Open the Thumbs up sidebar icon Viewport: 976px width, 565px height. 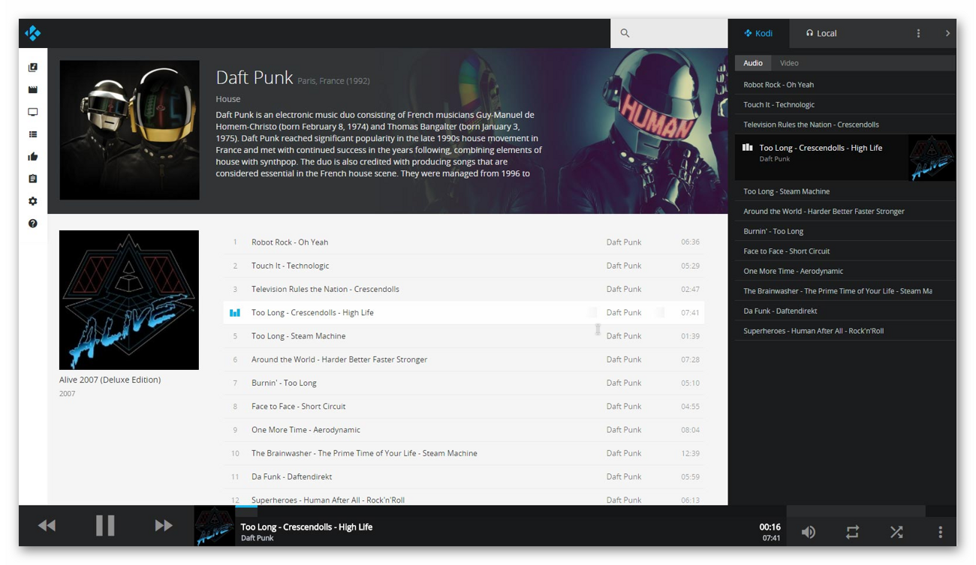pyautogui.click(x=33, y=157)
